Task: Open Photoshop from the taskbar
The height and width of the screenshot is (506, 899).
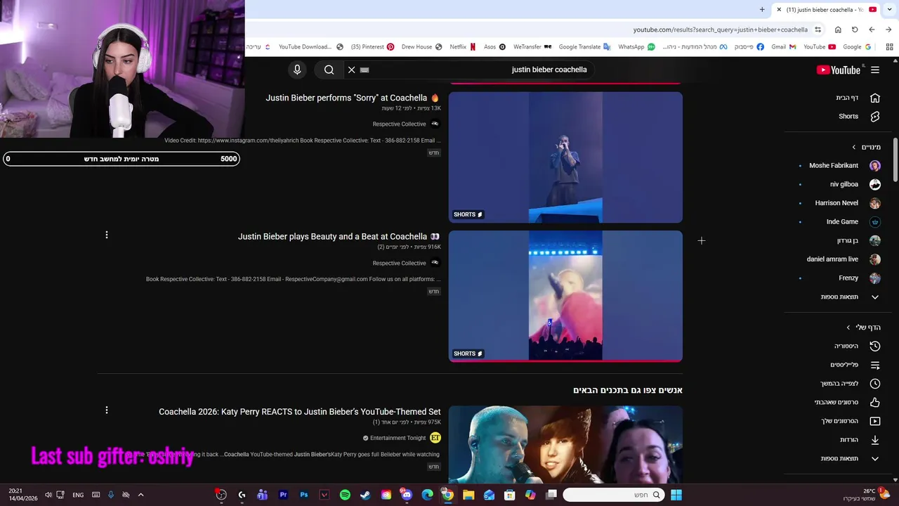Action: point(303,495)
